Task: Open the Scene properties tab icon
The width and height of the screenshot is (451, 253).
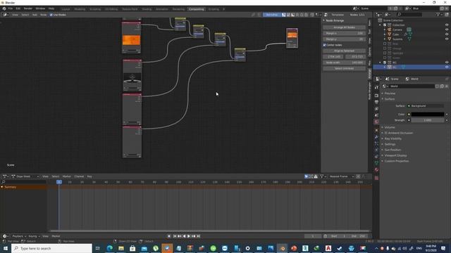Action: pos(376,115)
